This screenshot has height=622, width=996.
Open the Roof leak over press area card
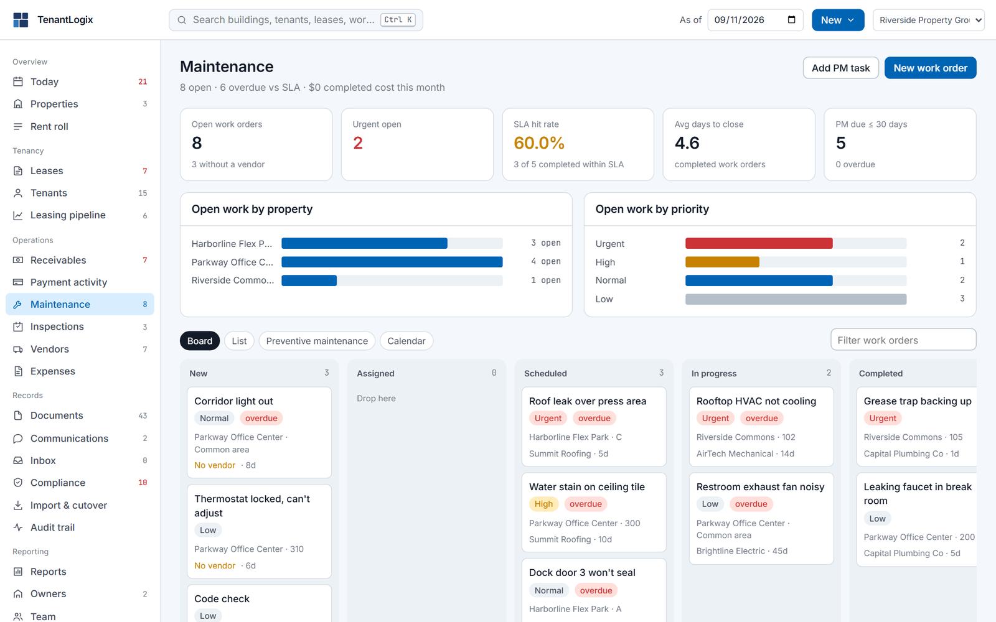[x=594, y=427]
